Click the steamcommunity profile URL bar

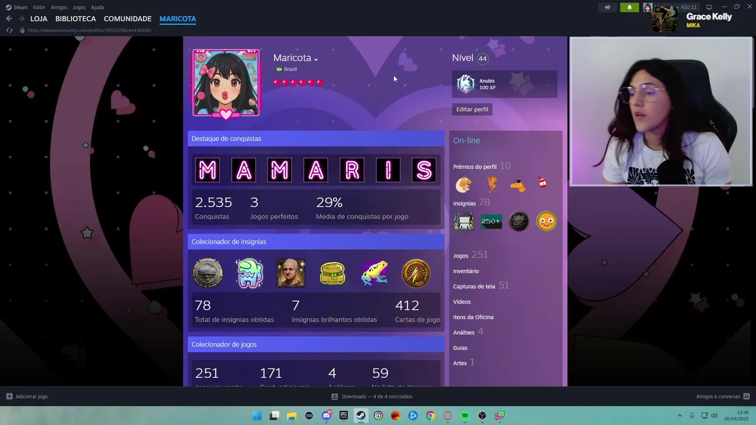tap(89, 30)
